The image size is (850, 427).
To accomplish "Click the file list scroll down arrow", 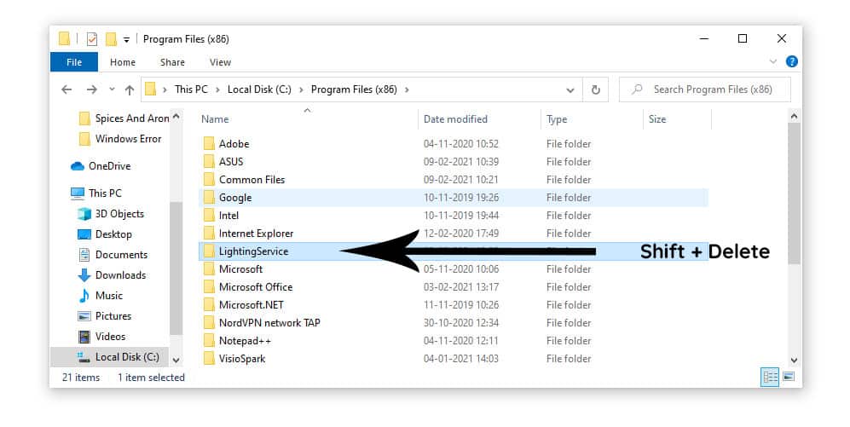I will point(795,360).
